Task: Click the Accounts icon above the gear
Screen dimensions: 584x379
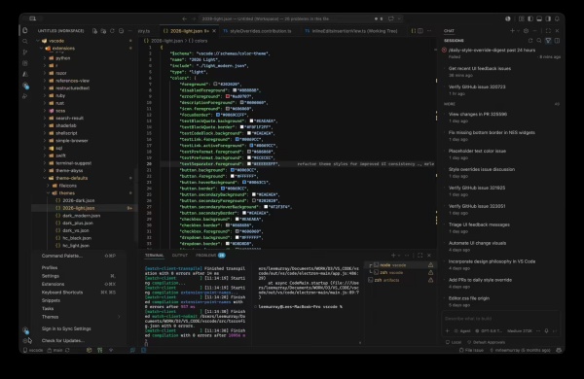Action: pyautogui.click(x=25, y=329)
